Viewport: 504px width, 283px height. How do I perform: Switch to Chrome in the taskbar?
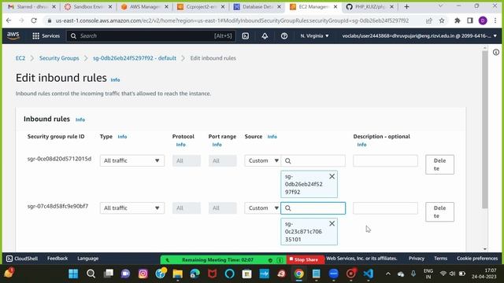(x=299, y=274)
